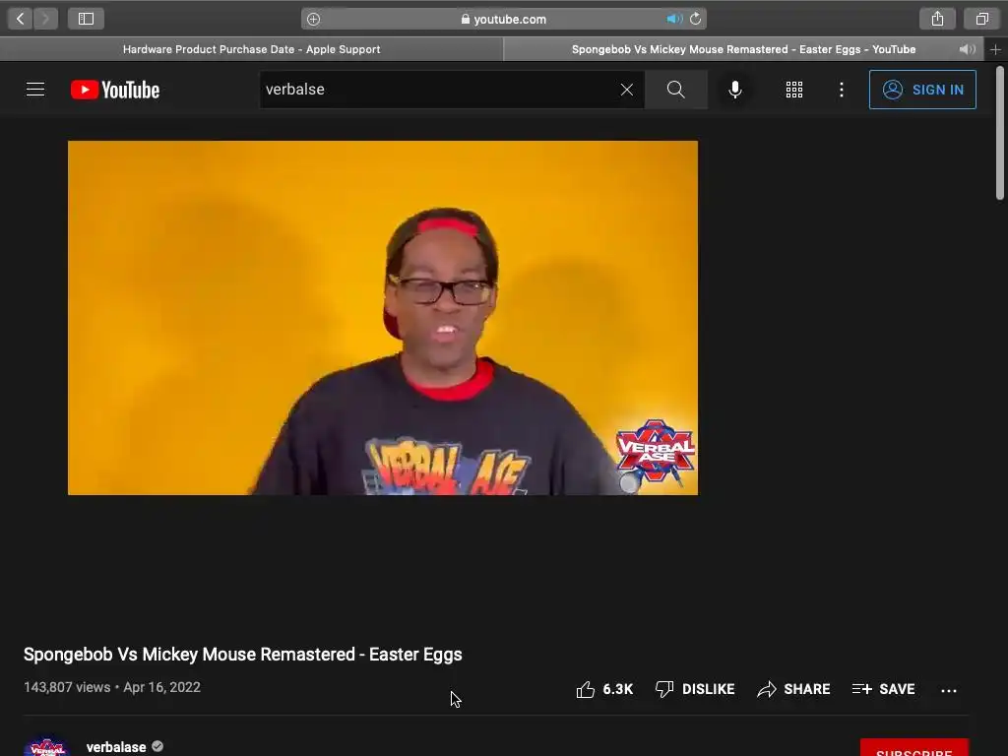1008x756 pixels.
Task: Open the verbalase channel name link
Action: (116, 747)
